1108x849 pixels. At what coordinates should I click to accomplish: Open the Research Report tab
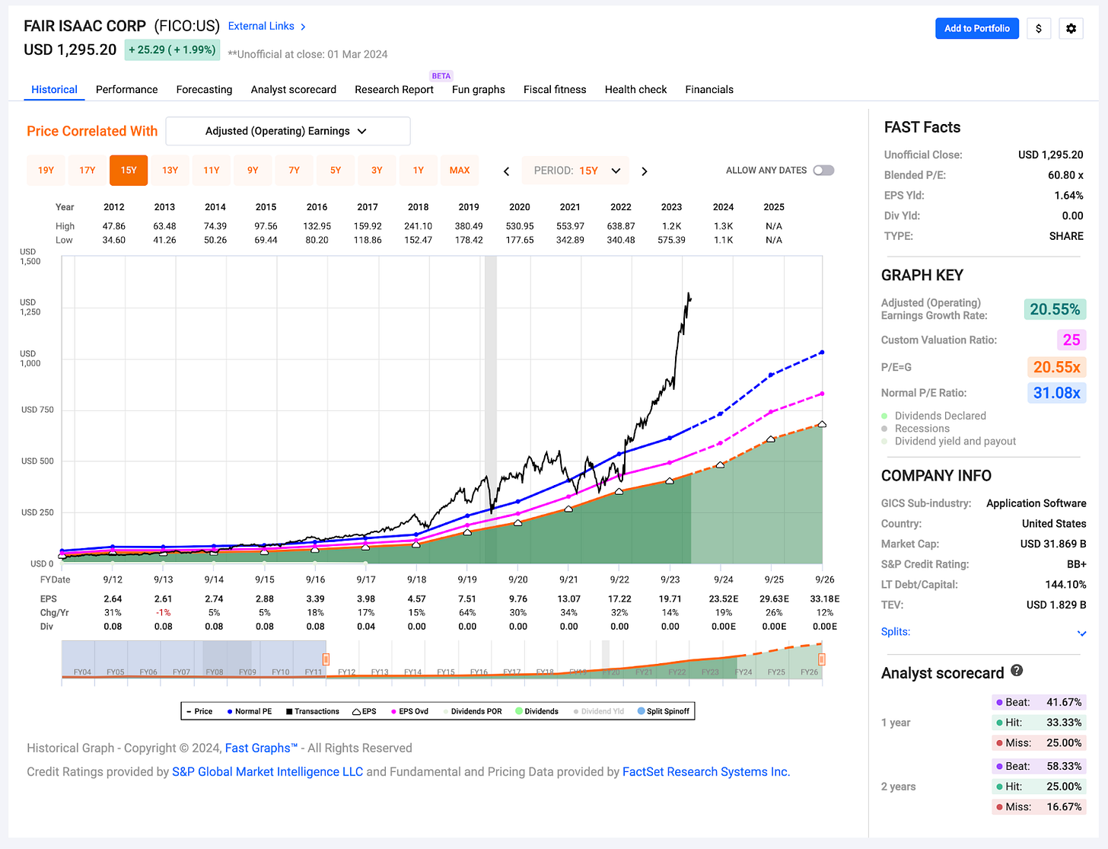(x=394, y=89)
